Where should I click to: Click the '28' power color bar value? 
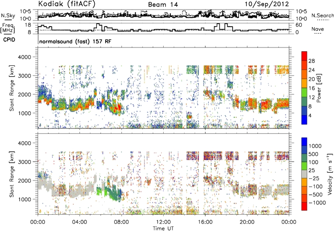311,61
